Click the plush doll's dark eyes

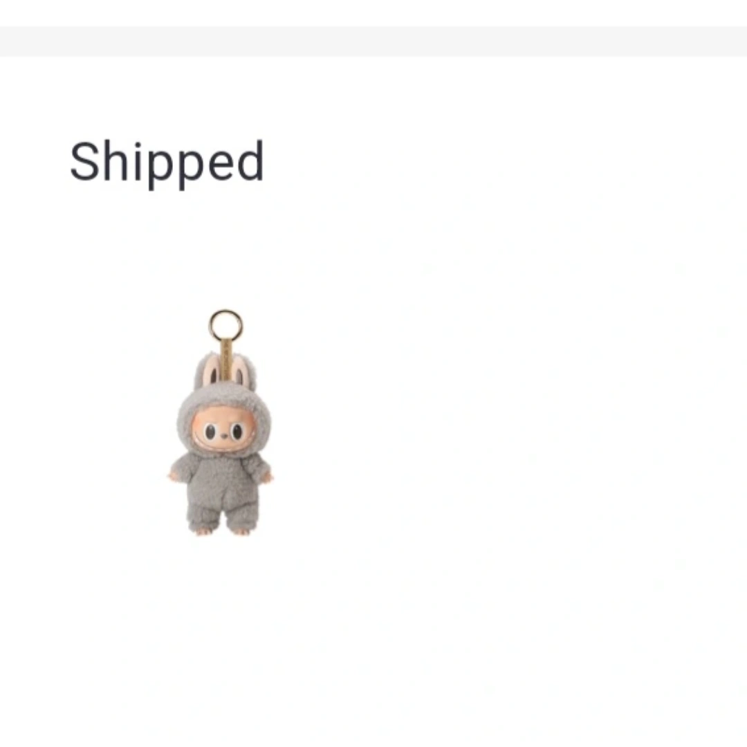click(223, 432)
